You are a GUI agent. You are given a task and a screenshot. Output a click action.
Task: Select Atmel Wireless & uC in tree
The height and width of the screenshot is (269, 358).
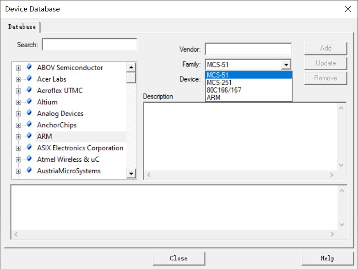(x=68, y=159)
